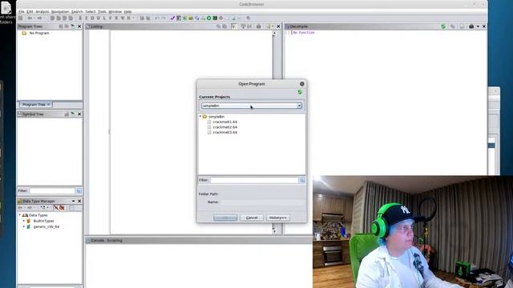
Task: Open the Tools menu
Action: pyautogui.click(x=102, y=12)
